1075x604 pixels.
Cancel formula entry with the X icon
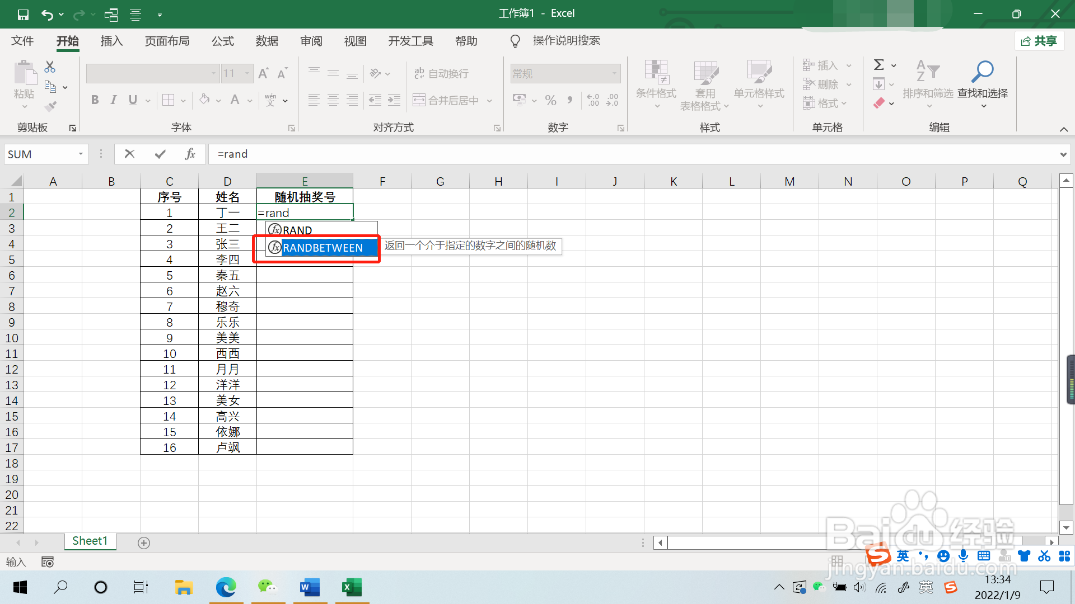[129, 154]
